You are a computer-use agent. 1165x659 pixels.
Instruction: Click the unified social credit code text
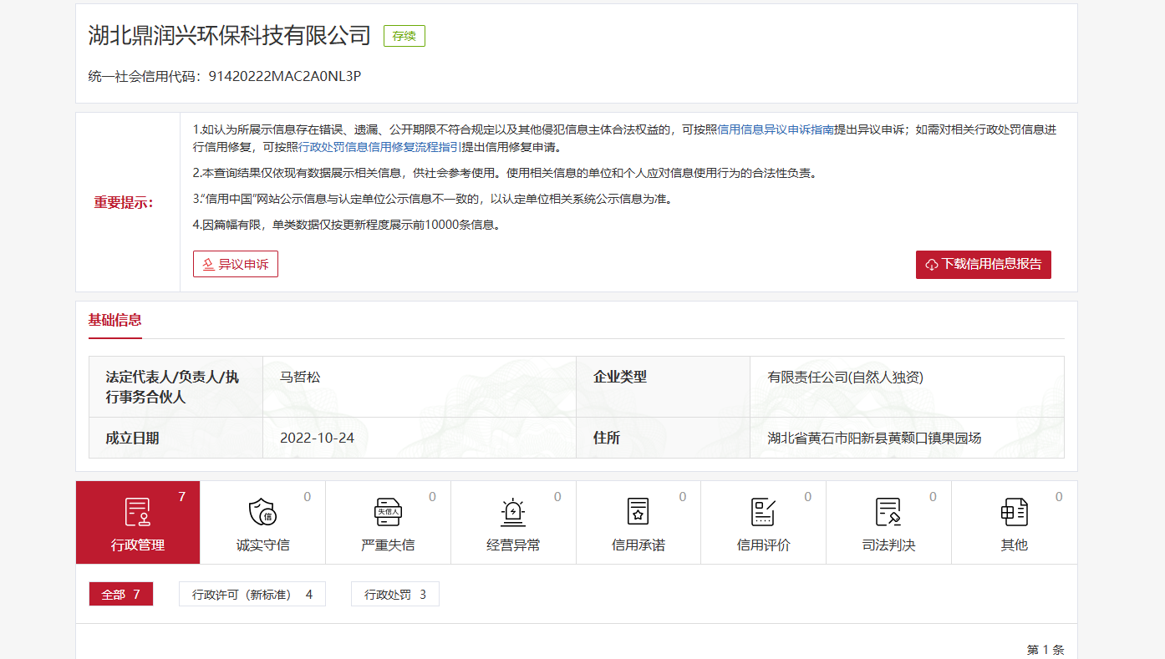tap(284, 76)
